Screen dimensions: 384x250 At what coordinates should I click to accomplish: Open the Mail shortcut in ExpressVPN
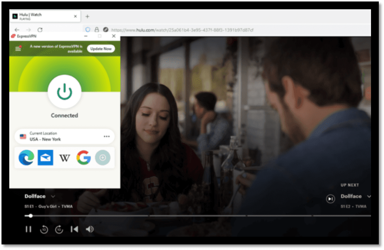(45, 158)
